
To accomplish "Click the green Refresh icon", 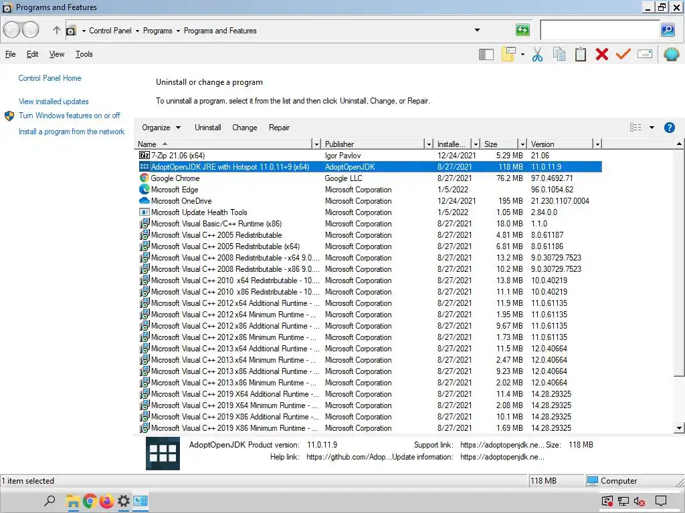I will tap(522, 29).
